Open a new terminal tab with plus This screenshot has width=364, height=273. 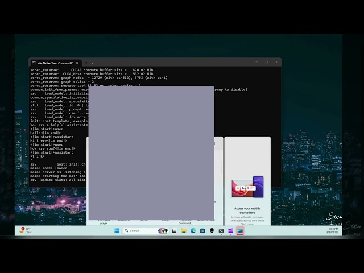point(86,63)
